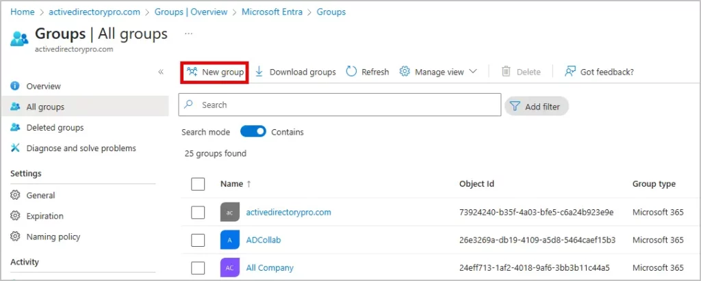
Task: Open Groups | Overview breadcrumb link
Action: pos(191,12)
